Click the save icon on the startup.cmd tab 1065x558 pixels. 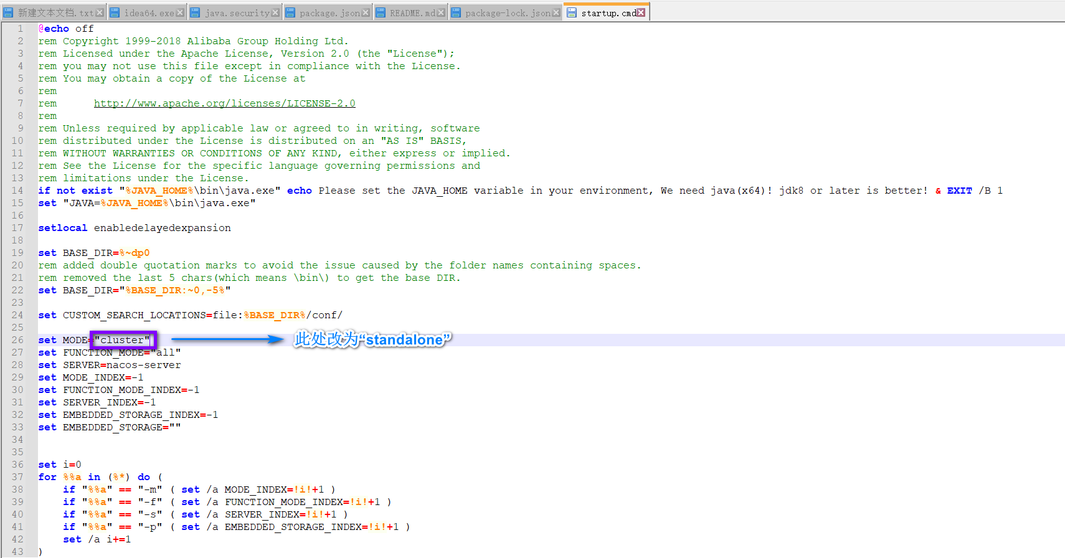[x=572, y=12]
